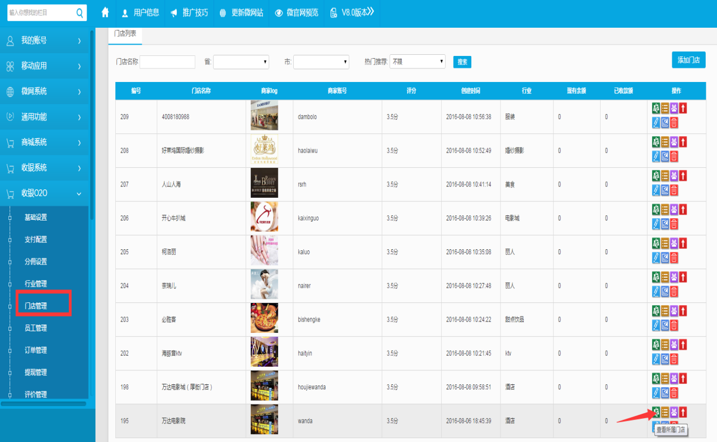The image size is (717, 442).
Task: Click red up-arrow icon for store 206
Action: (x=683, y=210)
